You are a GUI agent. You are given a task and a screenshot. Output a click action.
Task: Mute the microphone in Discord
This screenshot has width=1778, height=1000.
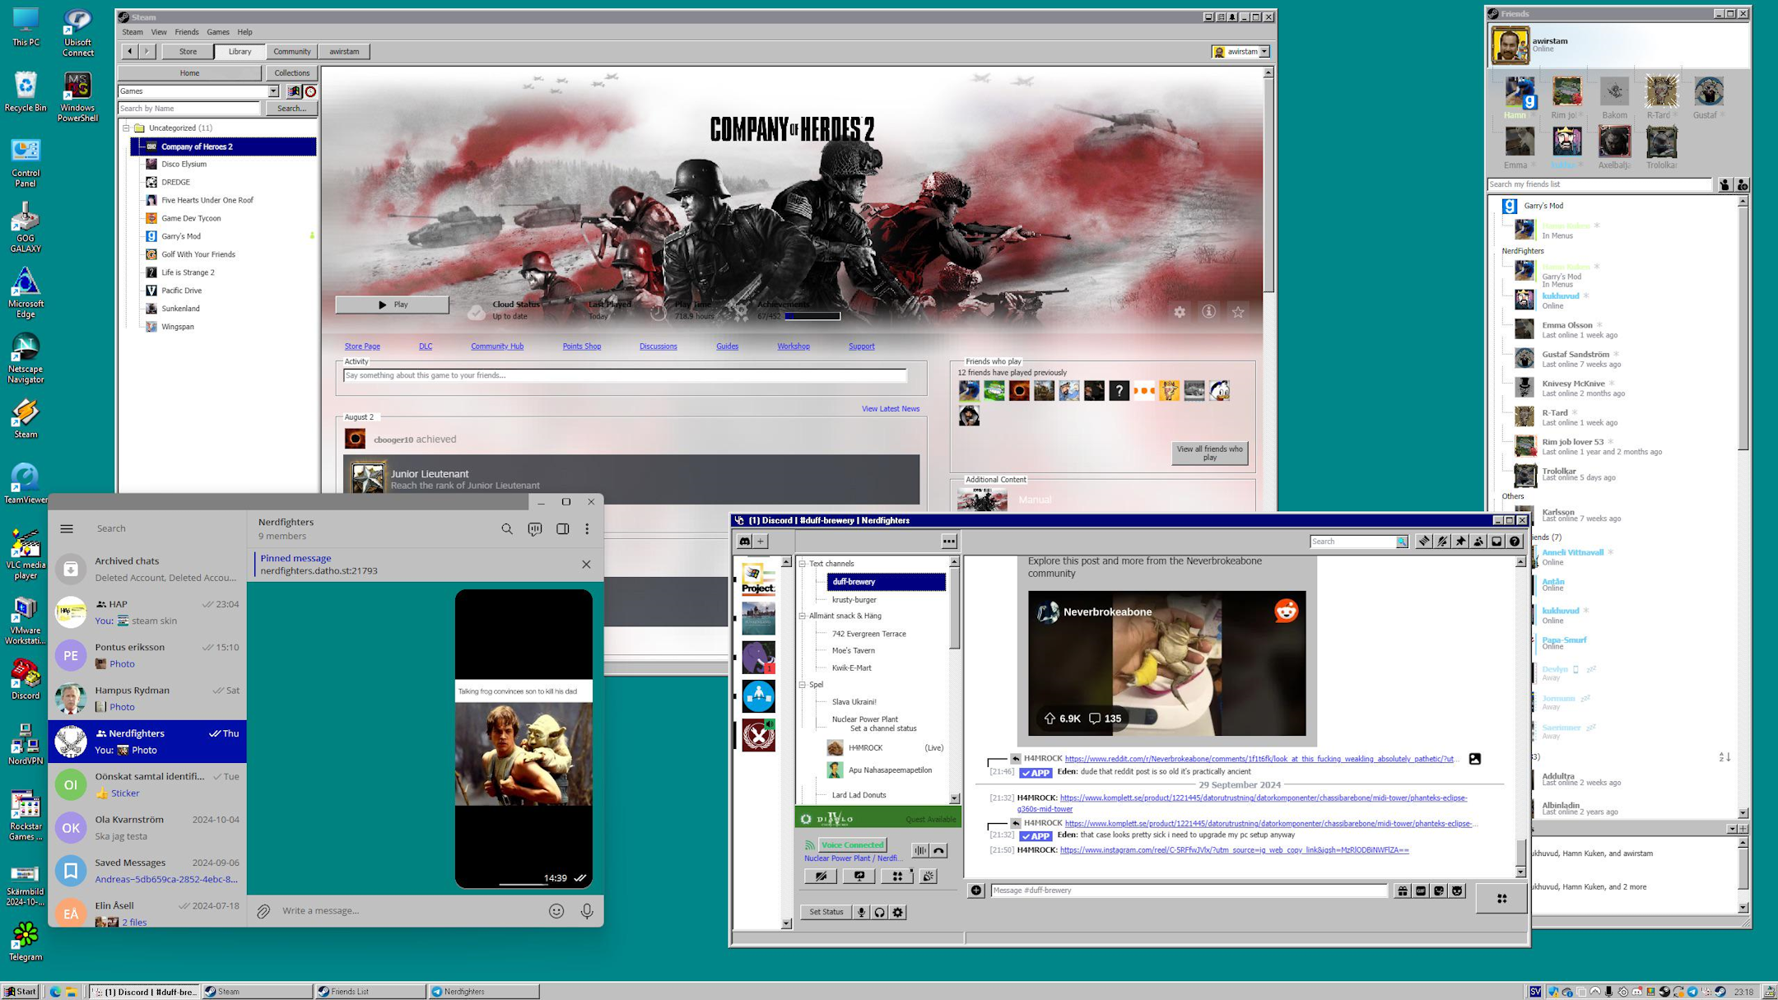(861, 912)
